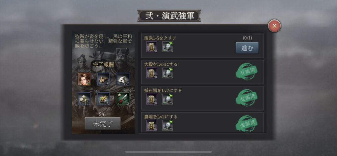337x156 pixels.
Task: Tap the 弐・演武強軍 title banner
Action: [x=169, y=16]
